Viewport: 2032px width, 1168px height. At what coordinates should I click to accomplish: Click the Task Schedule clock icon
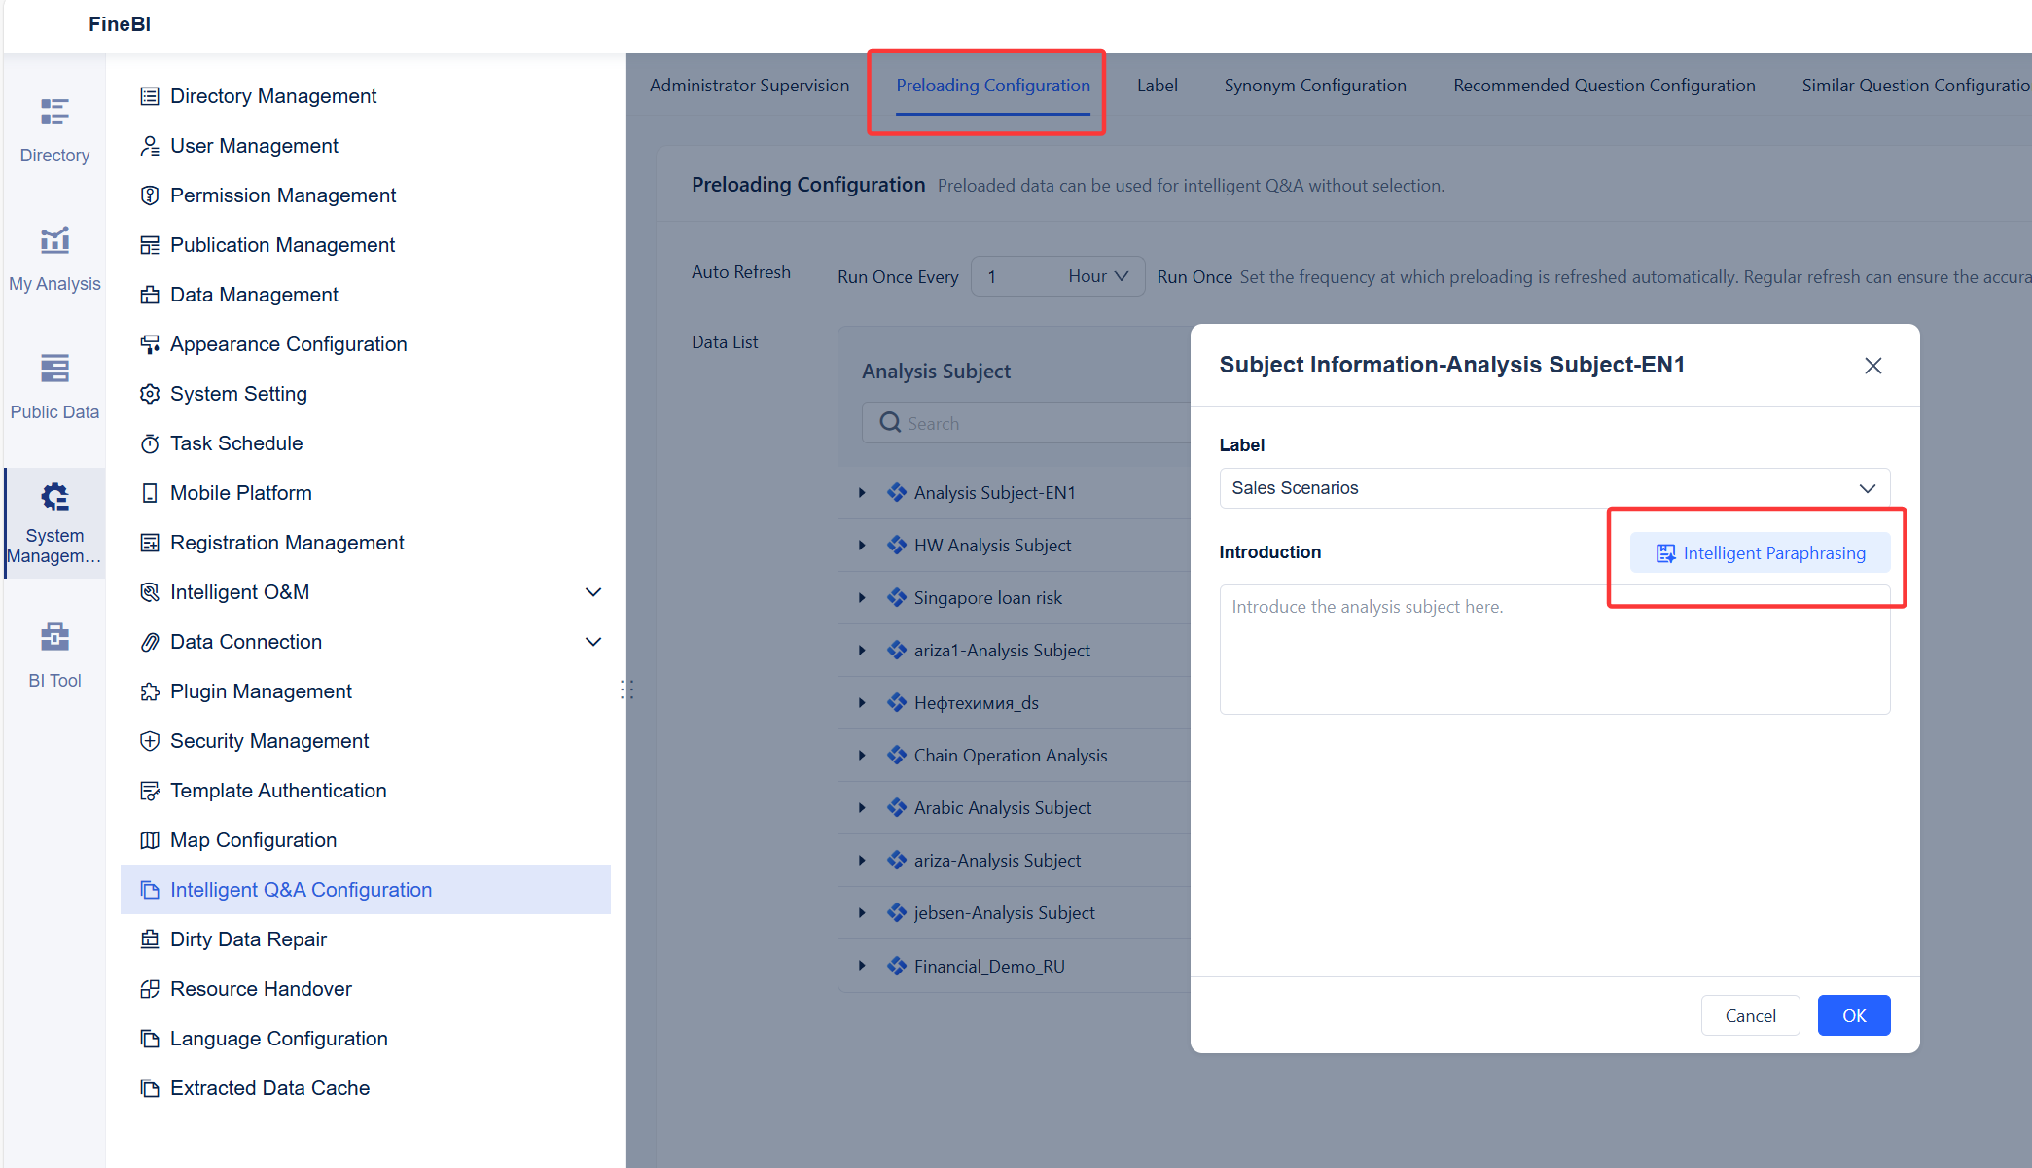click(150, 442)
